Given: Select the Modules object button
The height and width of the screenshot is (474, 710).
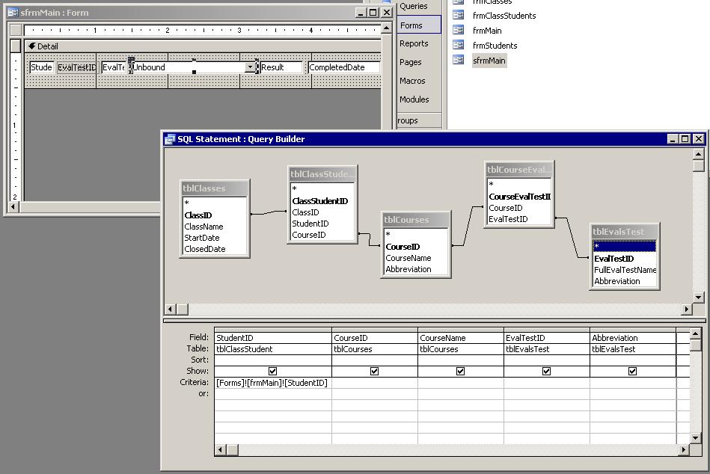Looking at the screenshot, I should (x=414, y=99).
